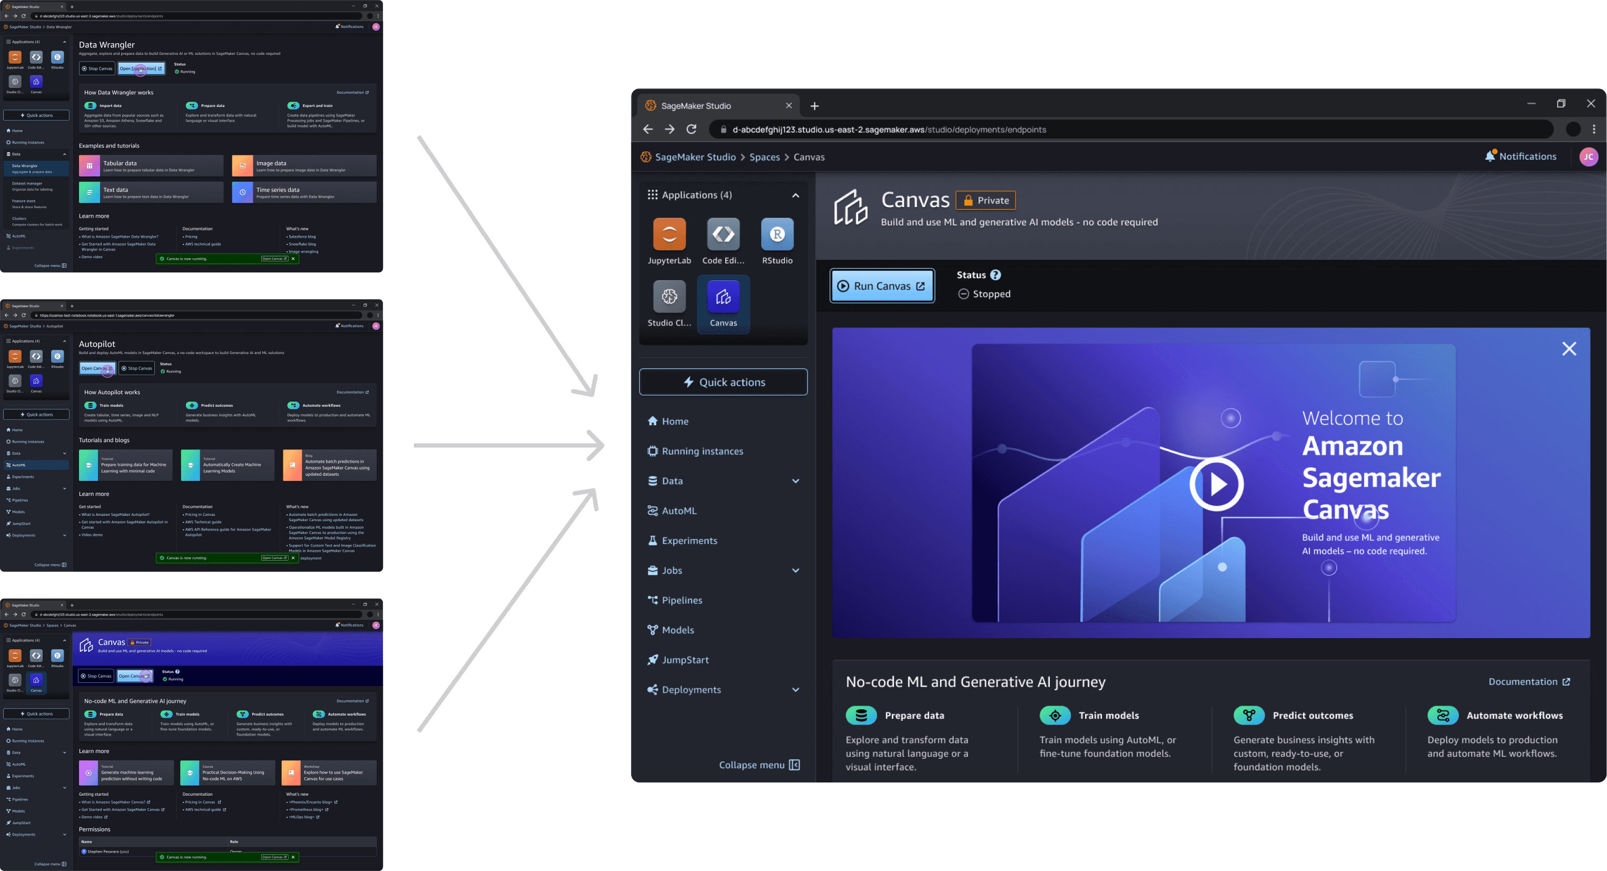Click the Run Canvas button
1607x871 pixels.
[882, 286]
